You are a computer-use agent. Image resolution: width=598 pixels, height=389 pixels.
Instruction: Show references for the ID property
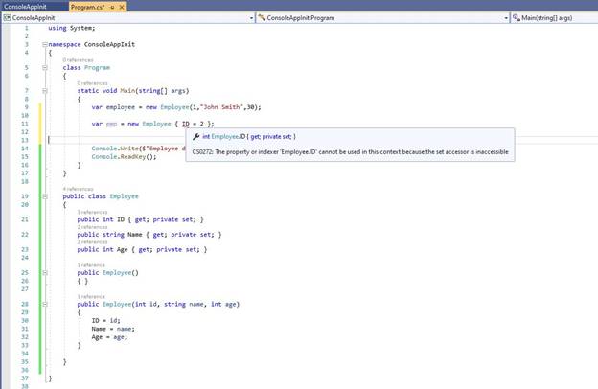click(92, 212)
